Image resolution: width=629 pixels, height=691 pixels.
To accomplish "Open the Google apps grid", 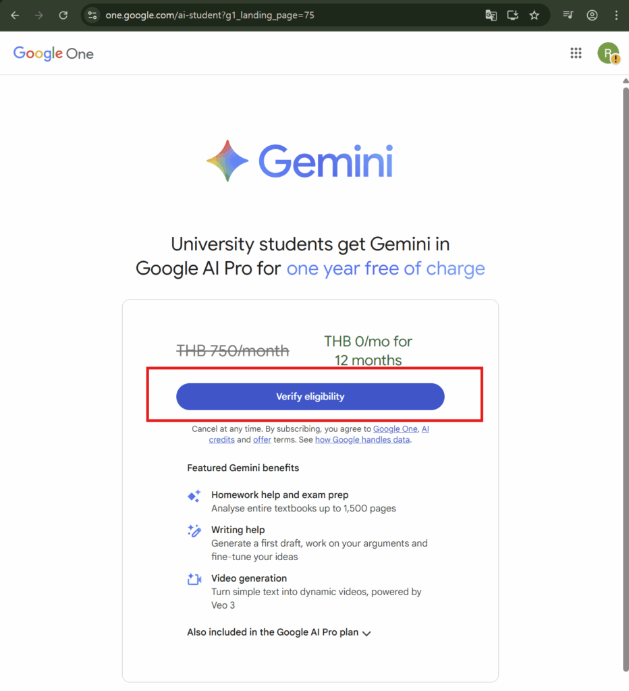I will tap(576, 53).
